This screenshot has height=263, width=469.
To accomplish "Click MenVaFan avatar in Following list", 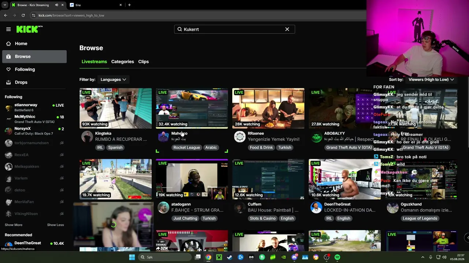I will coord(9,202).
